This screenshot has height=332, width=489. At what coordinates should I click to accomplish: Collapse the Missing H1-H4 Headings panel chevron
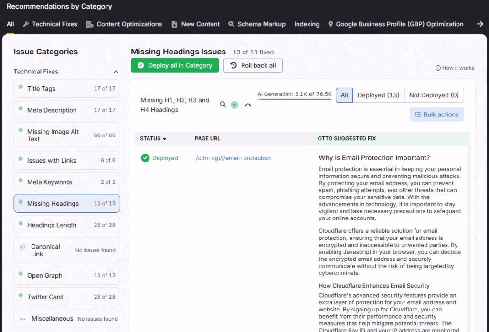[248, 104]
